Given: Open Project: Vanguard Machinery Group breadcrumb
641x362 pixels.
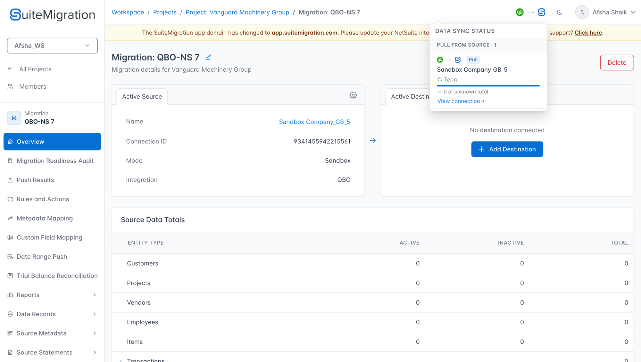Looking at the screenshot, I should [x=237, y=12].
